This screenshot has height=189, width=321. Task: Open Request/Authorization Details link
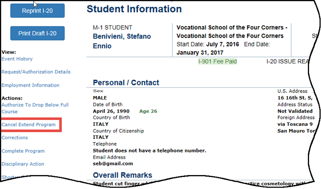36,72
